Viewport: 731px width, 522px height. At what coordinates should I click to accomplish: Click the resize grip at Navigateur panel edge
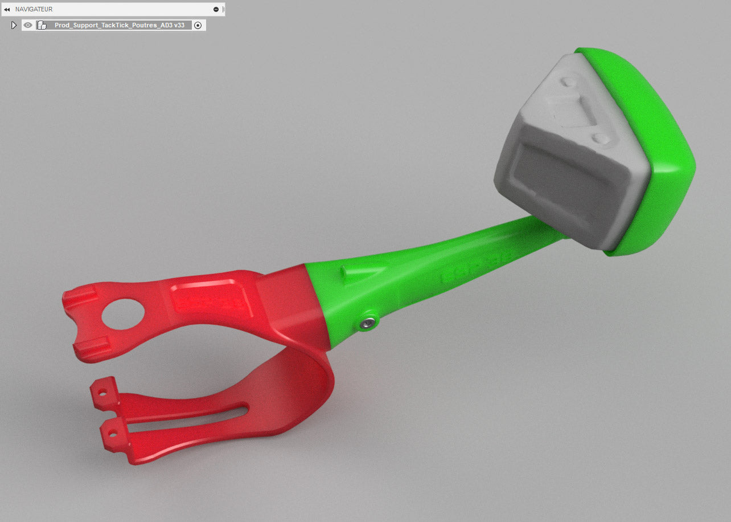coord(223,10)
